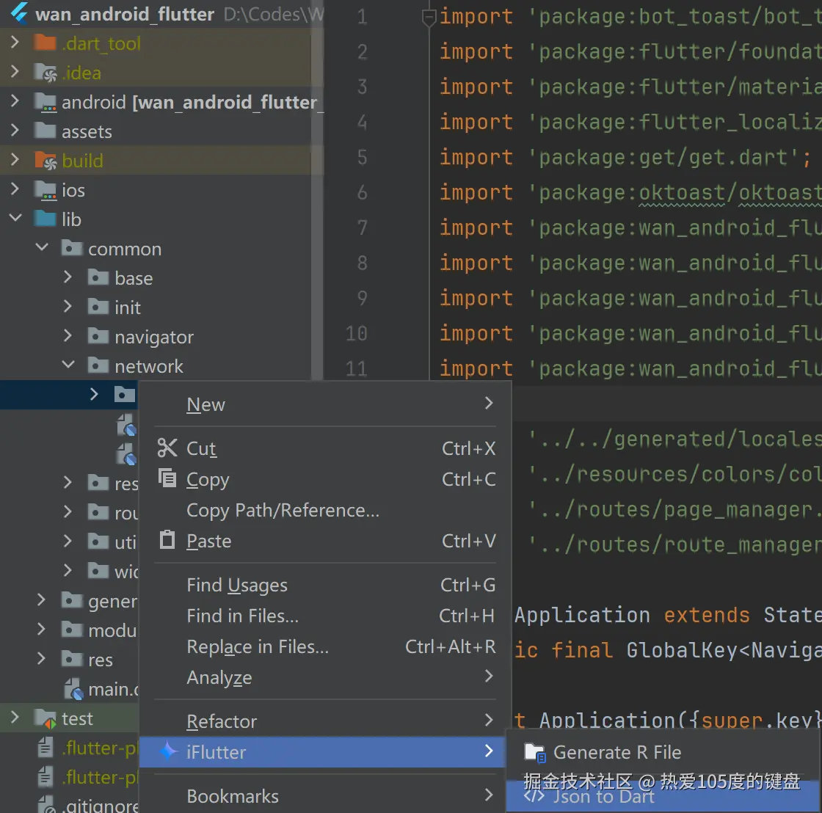Click the oktoast import line
Viewport: 822px width, 813px height.
pyautogui.click(x=630, y=192)
